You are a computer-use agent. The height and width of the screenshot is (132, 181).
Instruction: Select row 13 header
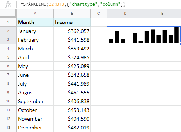pos(8,128)
